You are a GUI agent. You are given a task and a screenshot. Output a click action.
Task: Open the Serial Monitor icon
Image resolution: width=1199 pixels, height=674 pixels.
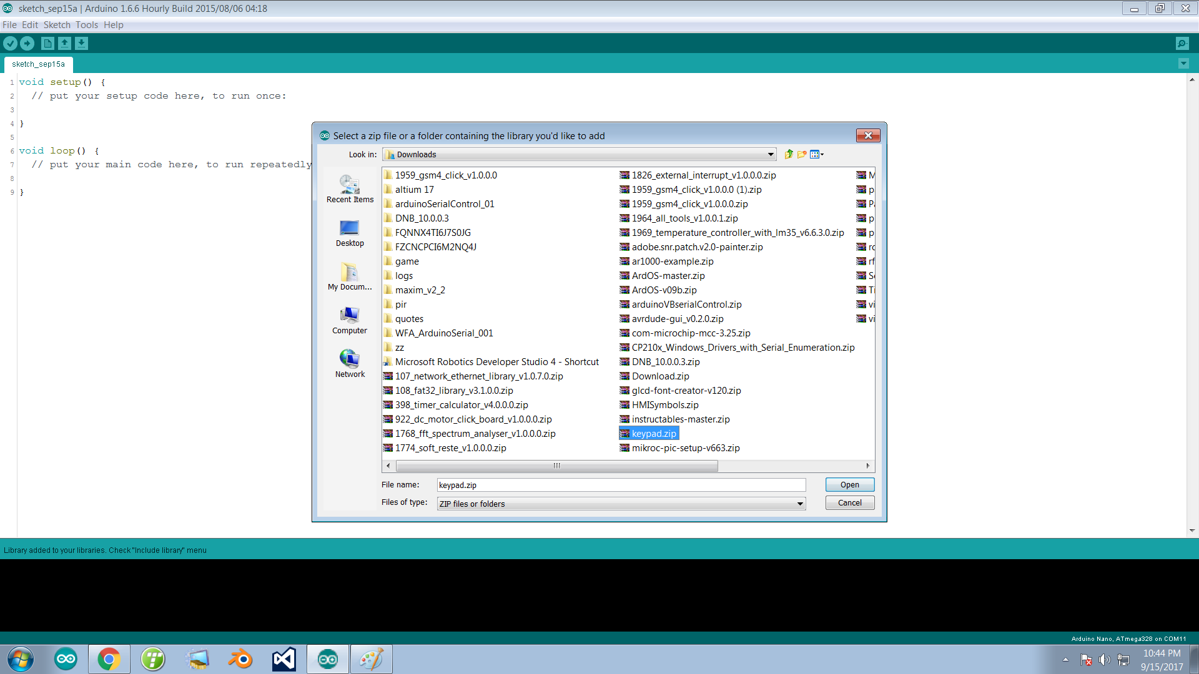pyautogui.click(x=1182, y=43)
